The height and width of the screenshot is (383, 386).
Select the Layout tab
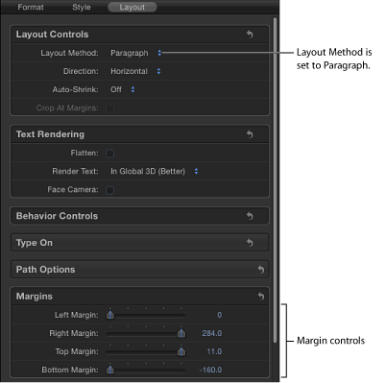coord(133,7)
